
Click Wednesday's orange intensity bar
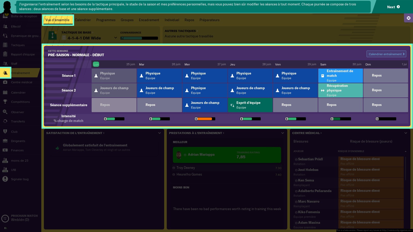click(x=205, y=119)
